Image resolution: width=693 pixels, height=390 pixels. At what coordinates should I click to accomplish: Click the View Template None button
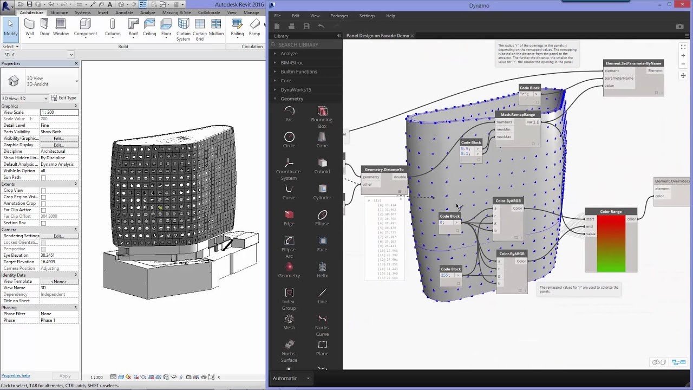click(x=58, y=282)
